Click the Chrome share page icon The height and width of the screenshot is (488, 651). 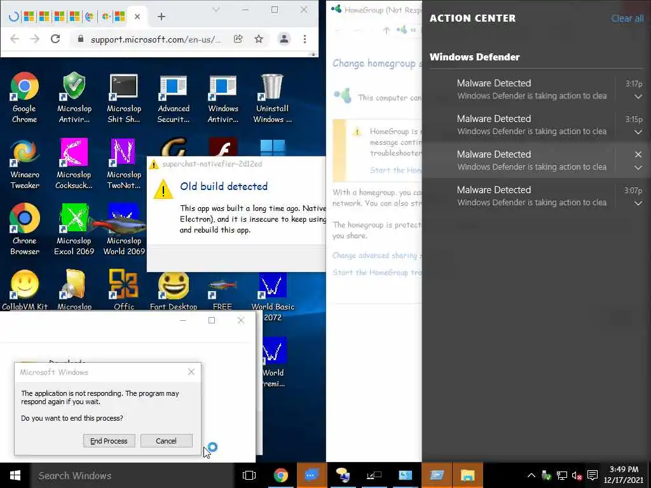pos(238,39)
